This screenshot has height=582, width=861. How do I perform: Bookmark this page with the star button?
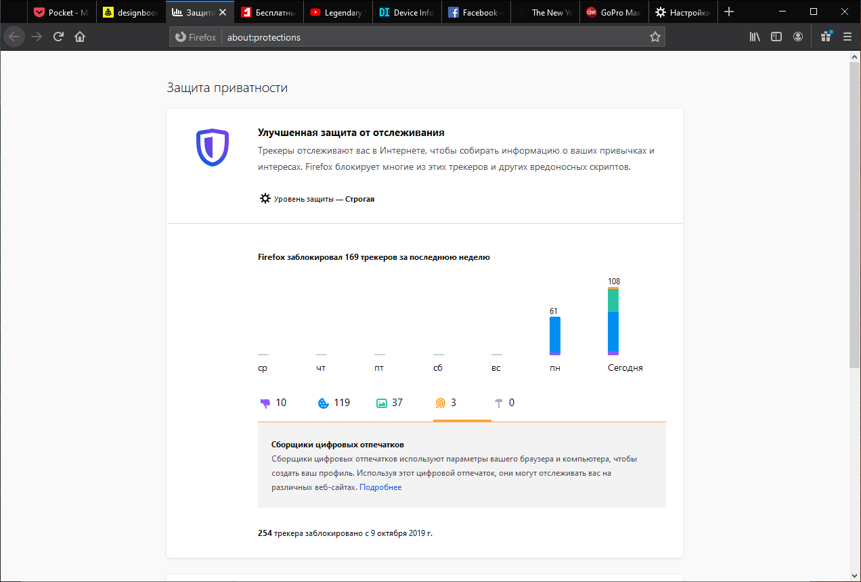click(x=655, y=37)
